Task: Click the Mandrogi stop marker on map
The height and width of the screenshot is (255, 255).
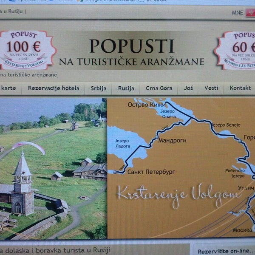Action: click(x=157, y=137)
